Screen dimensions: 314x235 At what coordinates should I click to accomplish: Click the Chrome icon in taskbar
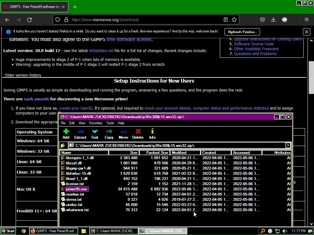click(x=24, y=231)
